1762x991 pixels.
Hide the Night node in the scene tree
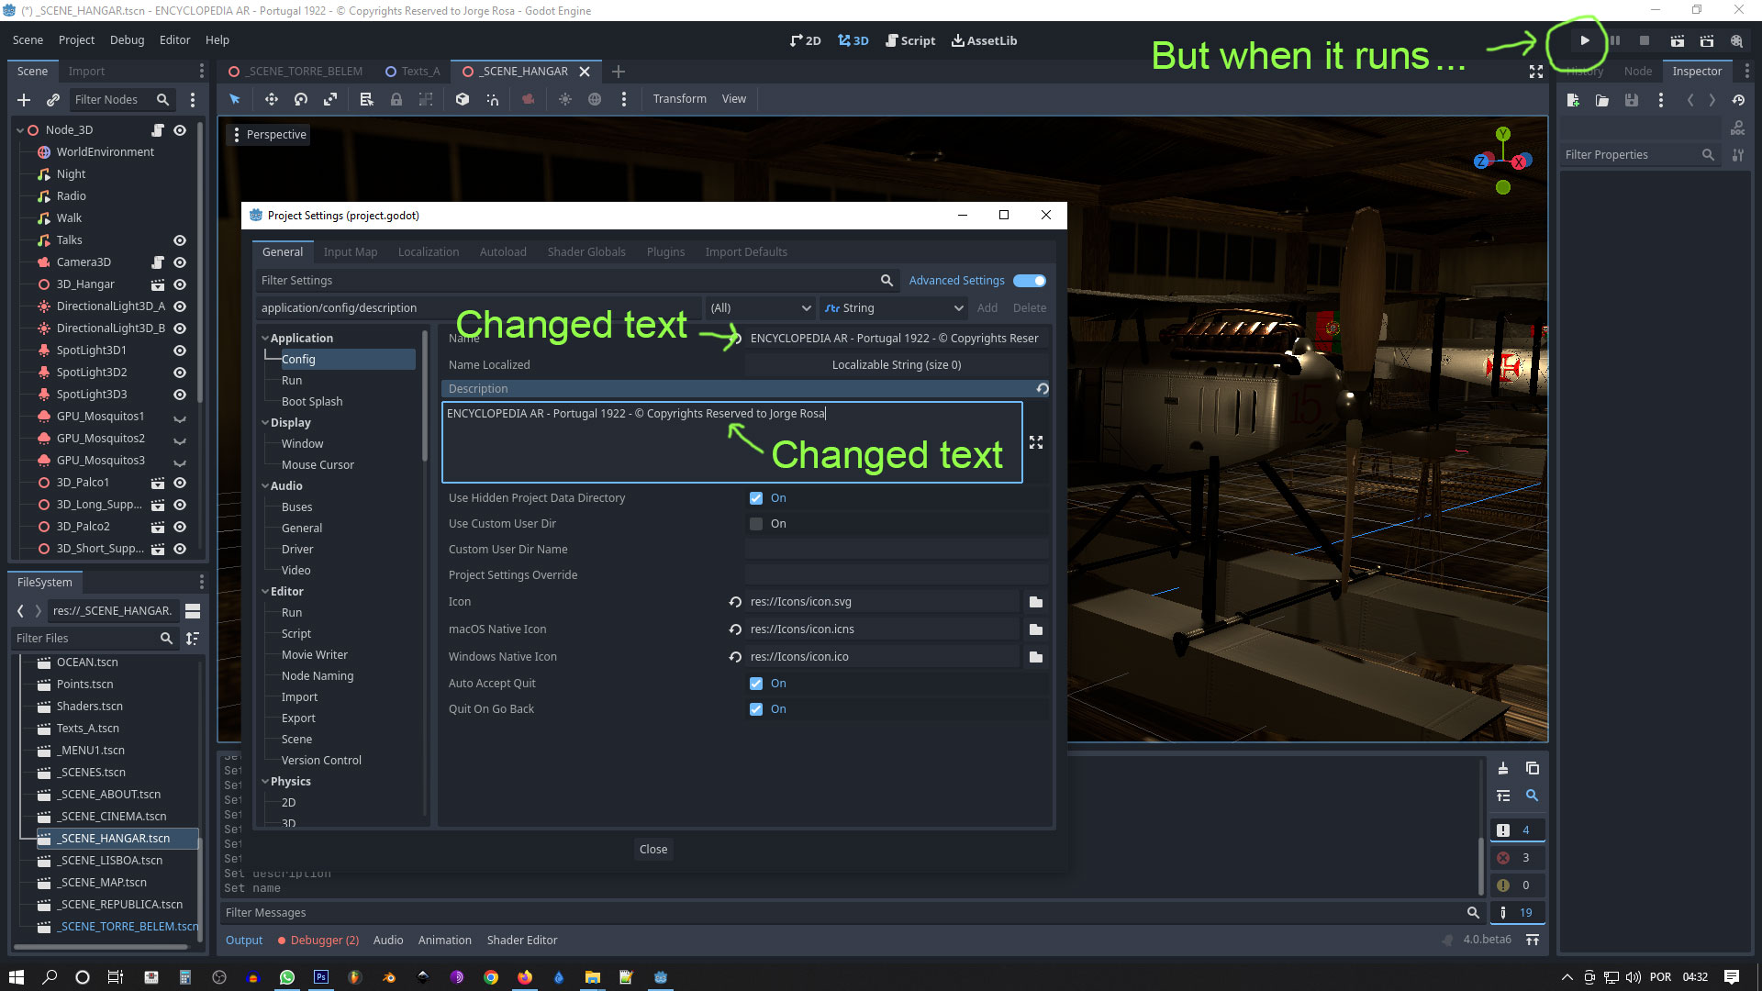coord(180,173)
